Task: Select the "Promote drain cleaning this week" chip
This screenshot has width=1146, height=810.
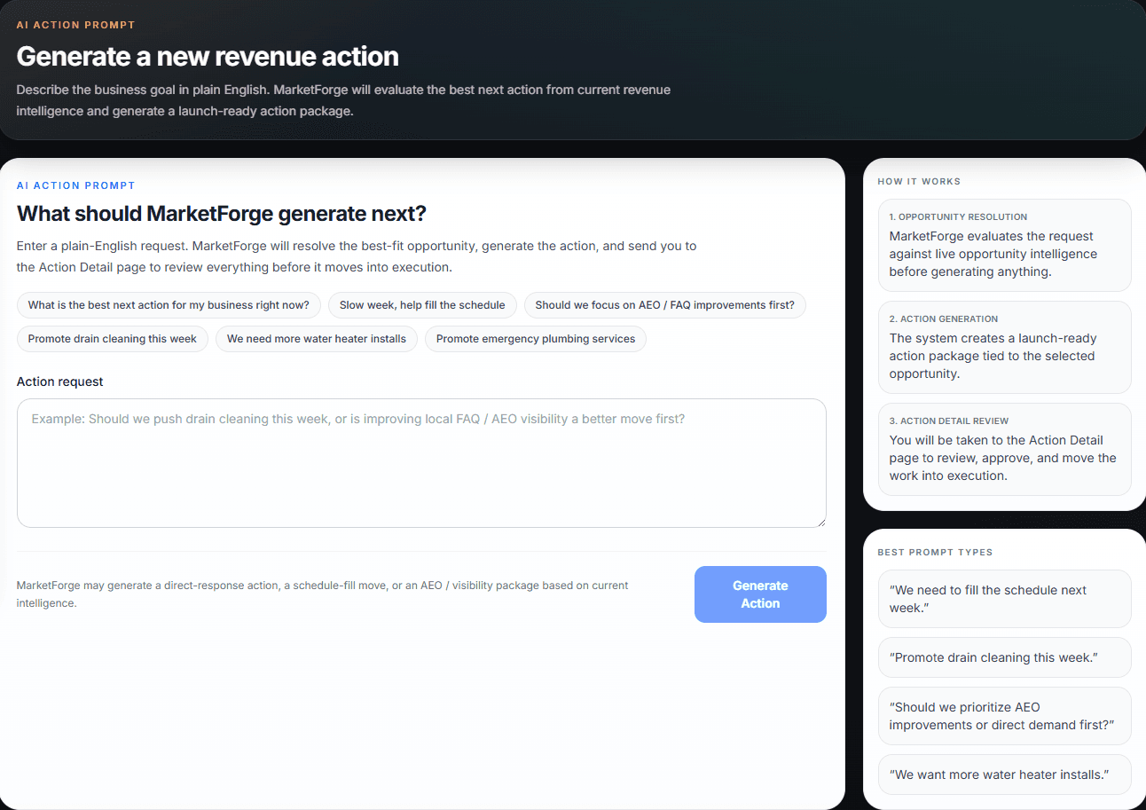Action: [x=112, y=338]
